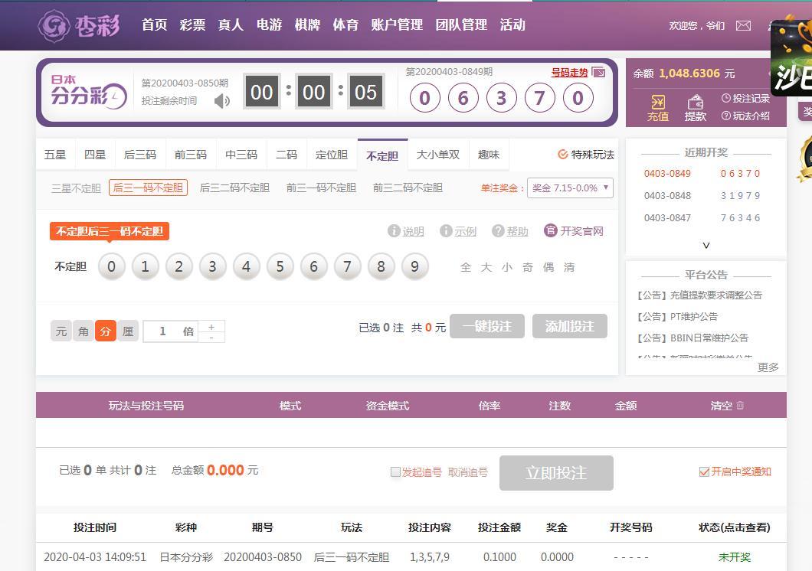Open 玩法介绍 gameplay introduction
The image size is (812, 571).
click(745, 116)
